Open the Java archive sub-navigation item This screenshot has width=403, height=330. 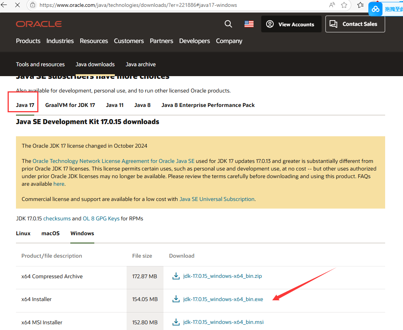point(141,64)
